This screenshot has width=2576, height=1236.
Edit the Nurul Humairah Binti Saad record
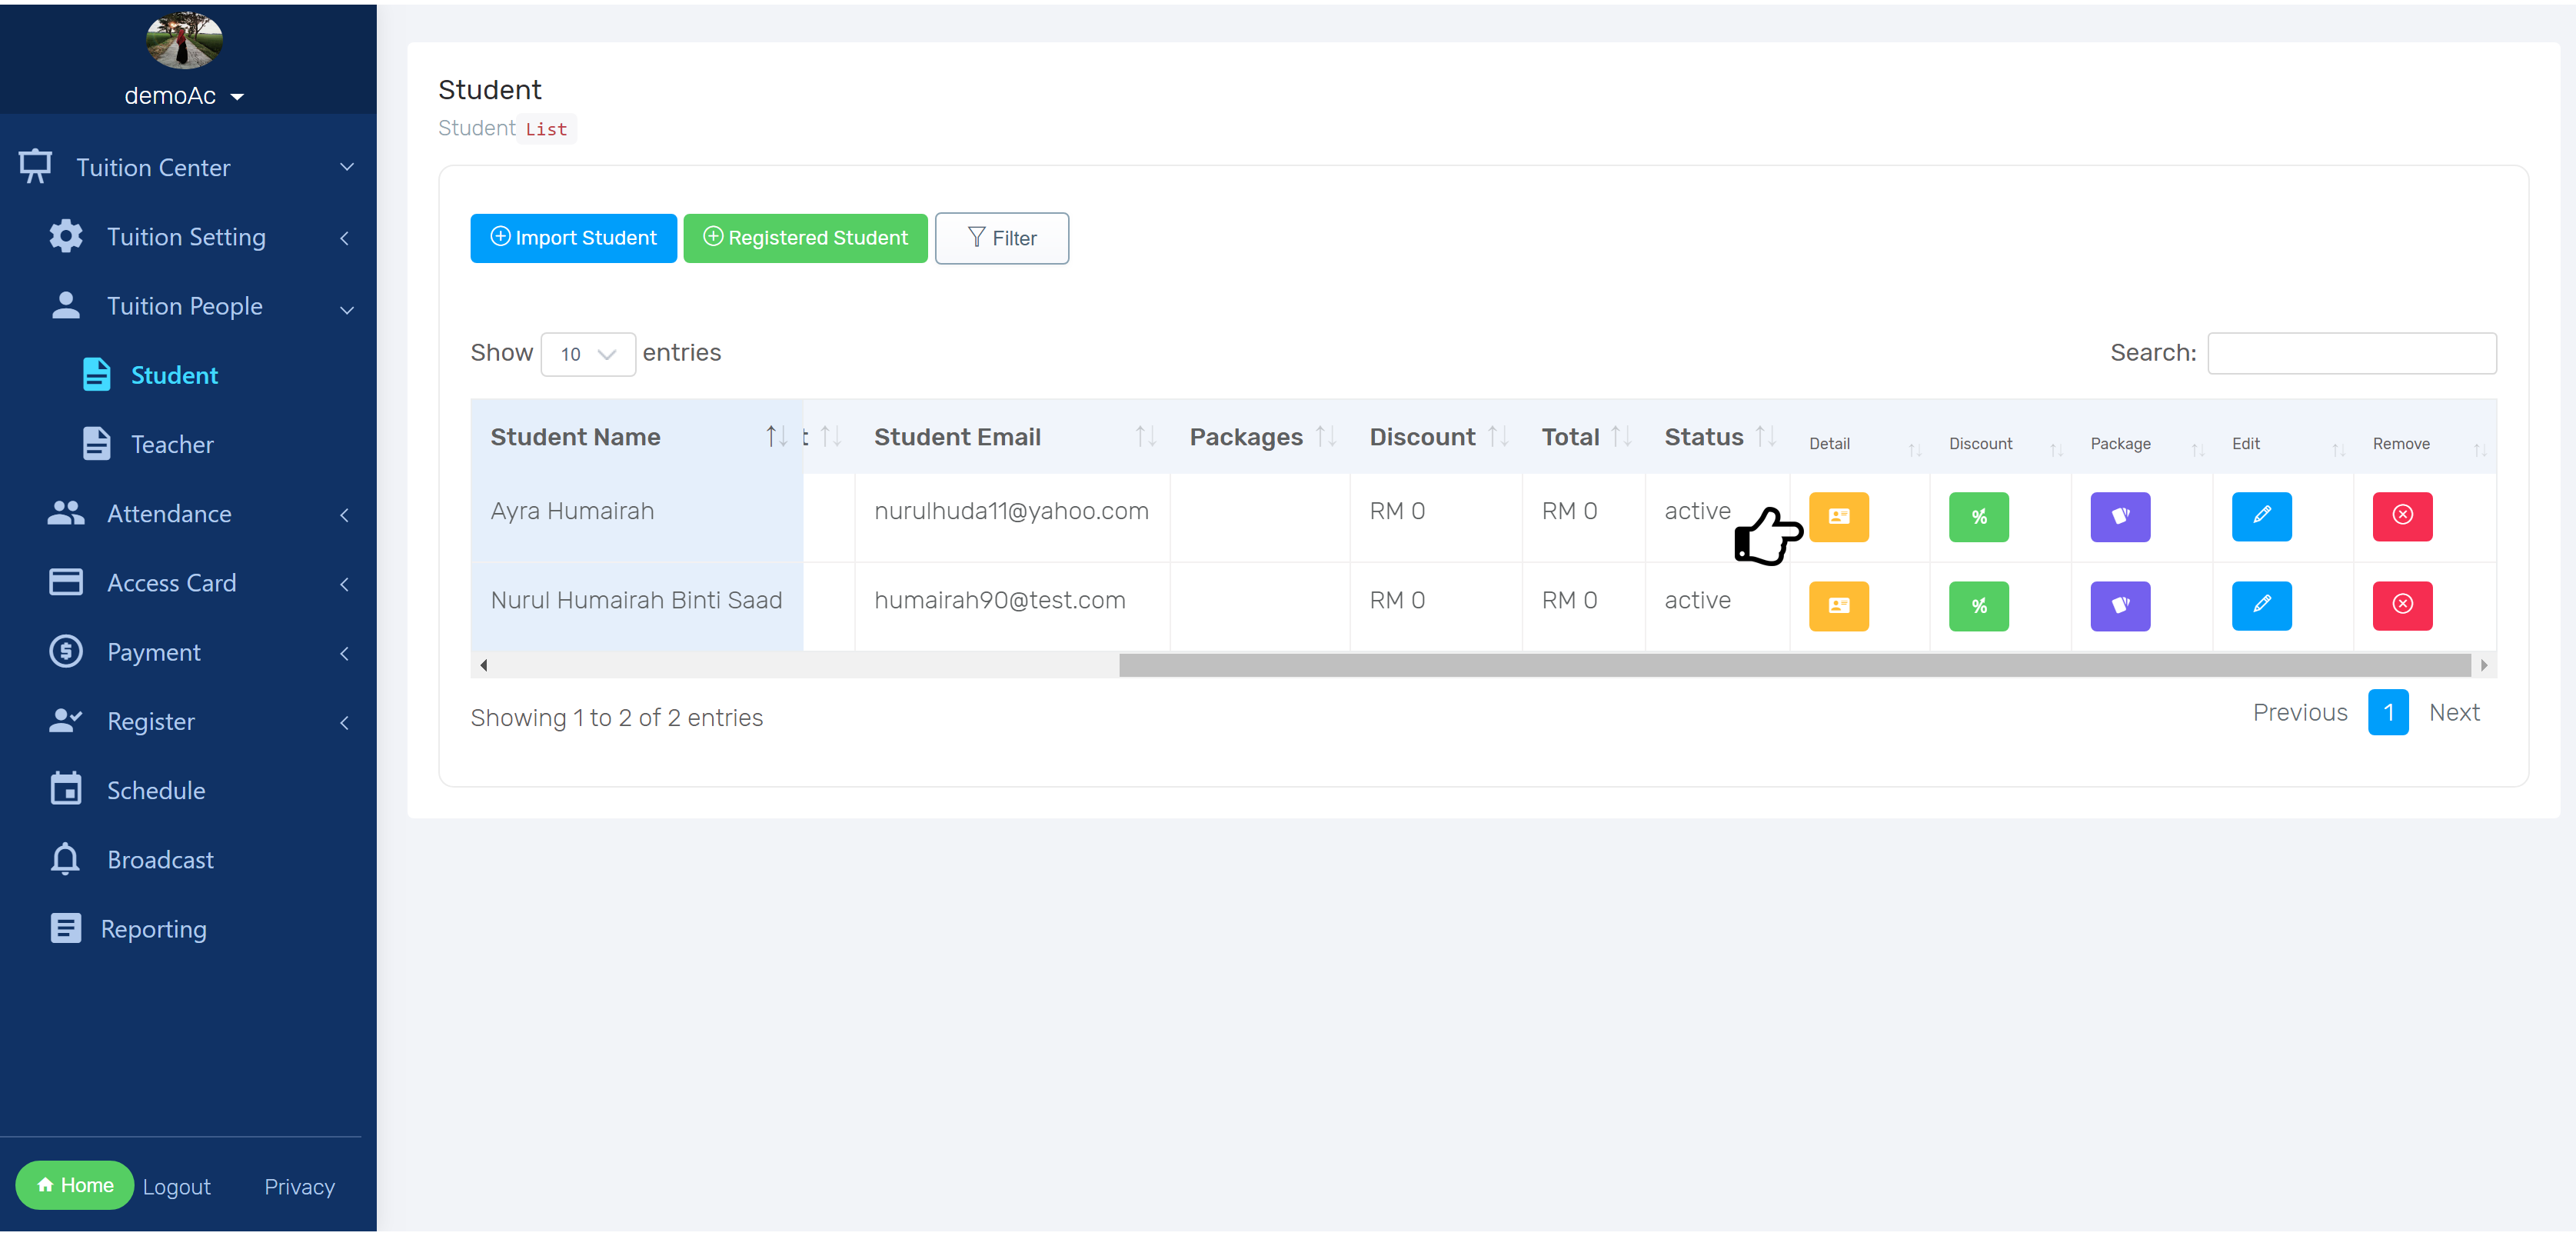[2261, 606]
